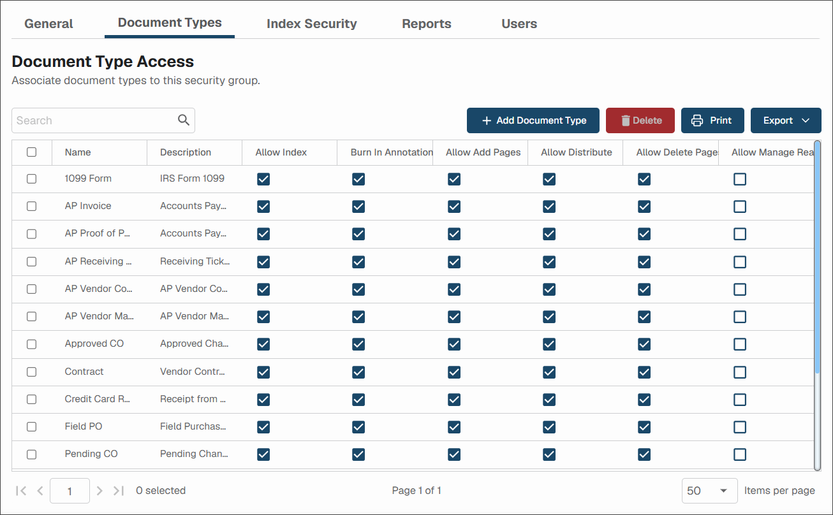The height and width of the screenshot is (515, 833).
Task: Enable Allow Manage for Credit Card row
Action: click(x=739, y=400)
